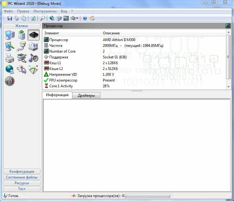Select the Кэш L1 row
Image resolution: width=234 pixels, height=201 pixels.
tap(134, 63)
